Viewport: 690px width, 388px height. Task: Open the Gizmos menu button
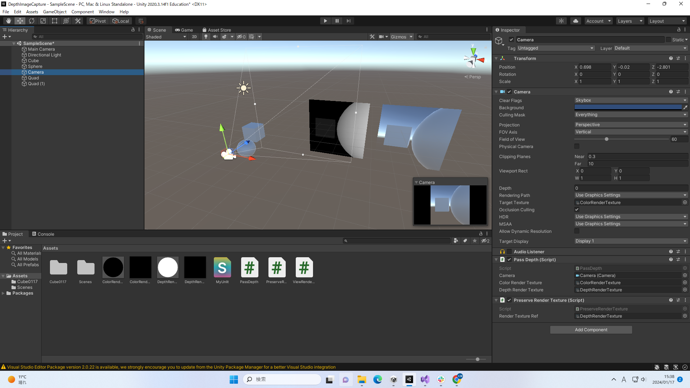point(401,37)
